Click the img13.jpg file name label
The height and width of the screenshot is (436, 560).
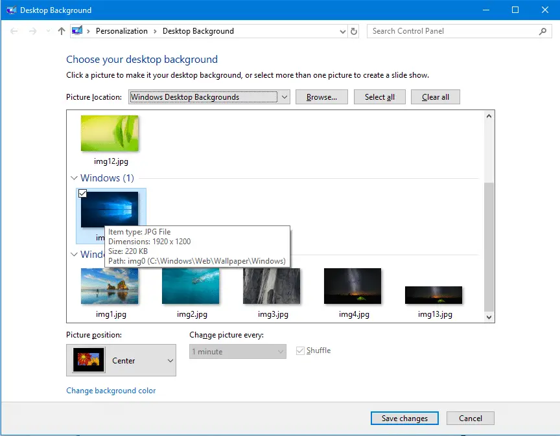pos(435,314)
